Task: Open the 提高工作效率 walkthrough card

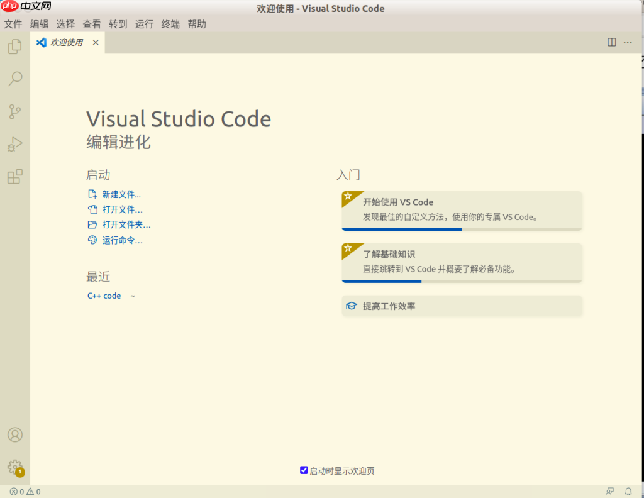Action: click(x=462, y=306)
